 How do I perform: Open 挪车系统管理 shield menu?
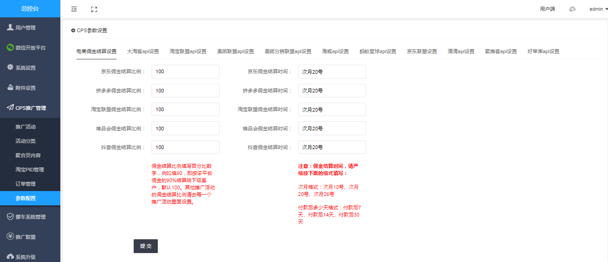pos(30,217)
